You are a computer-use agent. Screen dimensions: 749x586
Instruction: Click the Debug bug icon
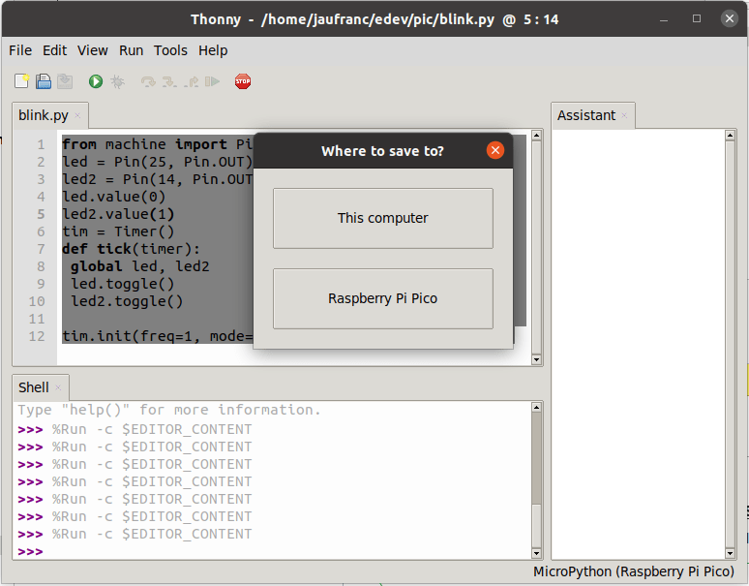(x=117, y=82)
